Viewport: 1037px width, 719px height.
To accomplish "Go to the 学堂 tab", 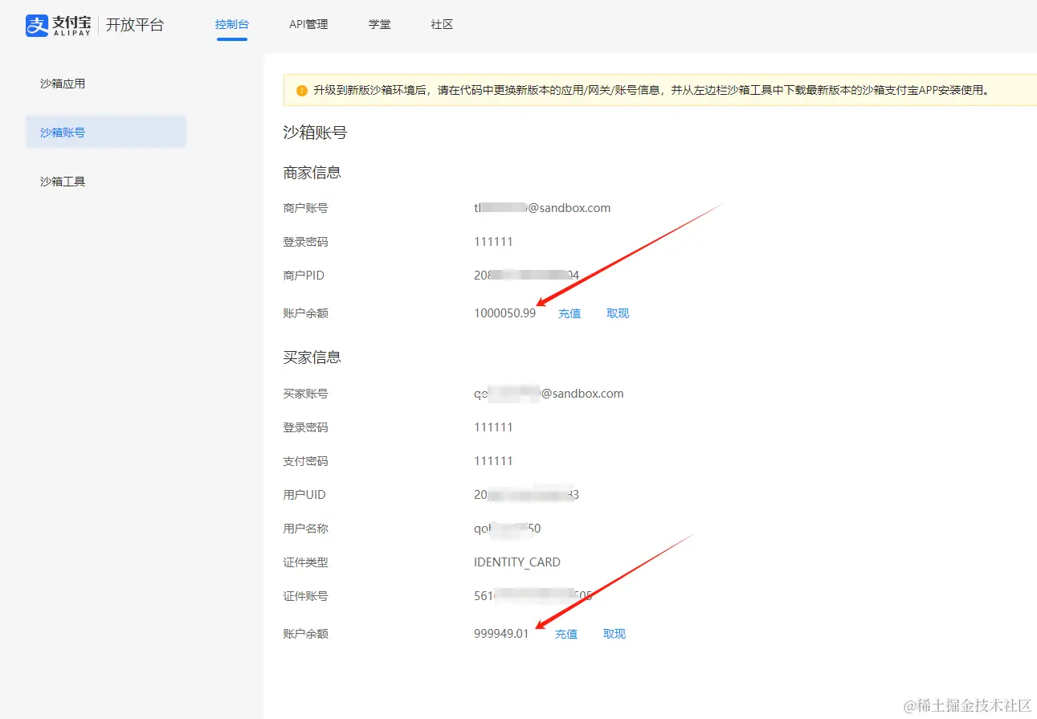I will tap(380, 25).
